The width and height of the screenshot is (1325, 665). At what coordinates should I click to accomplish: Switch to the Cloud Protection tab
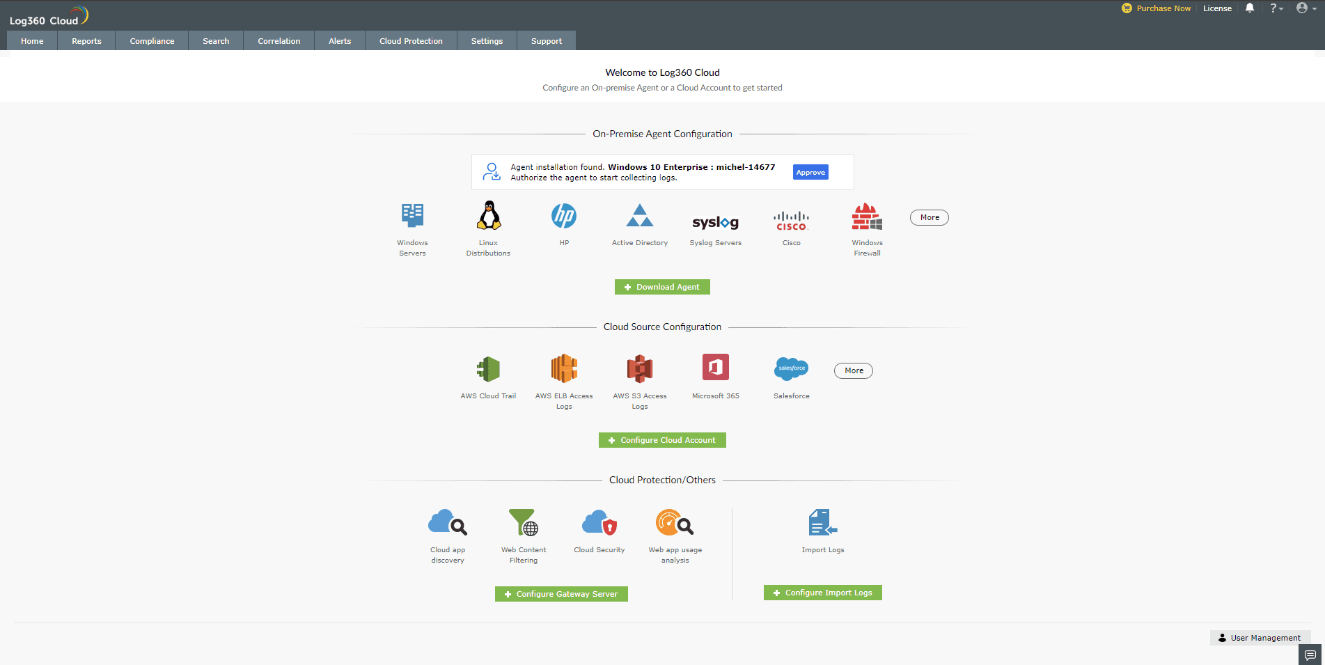tap(411, 41)
